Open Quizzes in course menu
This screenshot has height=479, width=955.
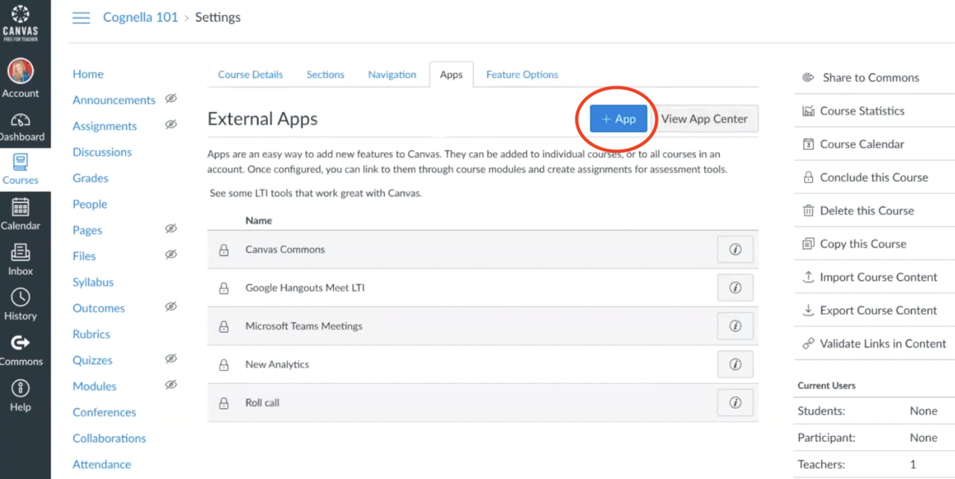[92, 360]
